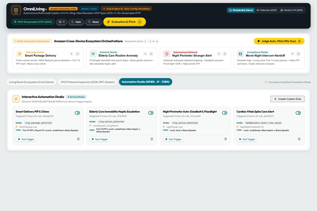Viewport: 317px width, 211px height.
Task: Test Trigger for Cardiac Vitals Spike rule
Action: [x=247, y=139]
